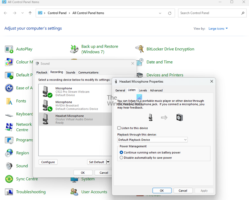Viewport: 249px width, 200px height.
Task: Open the View by Large icons dropdown
Action: 218,28
